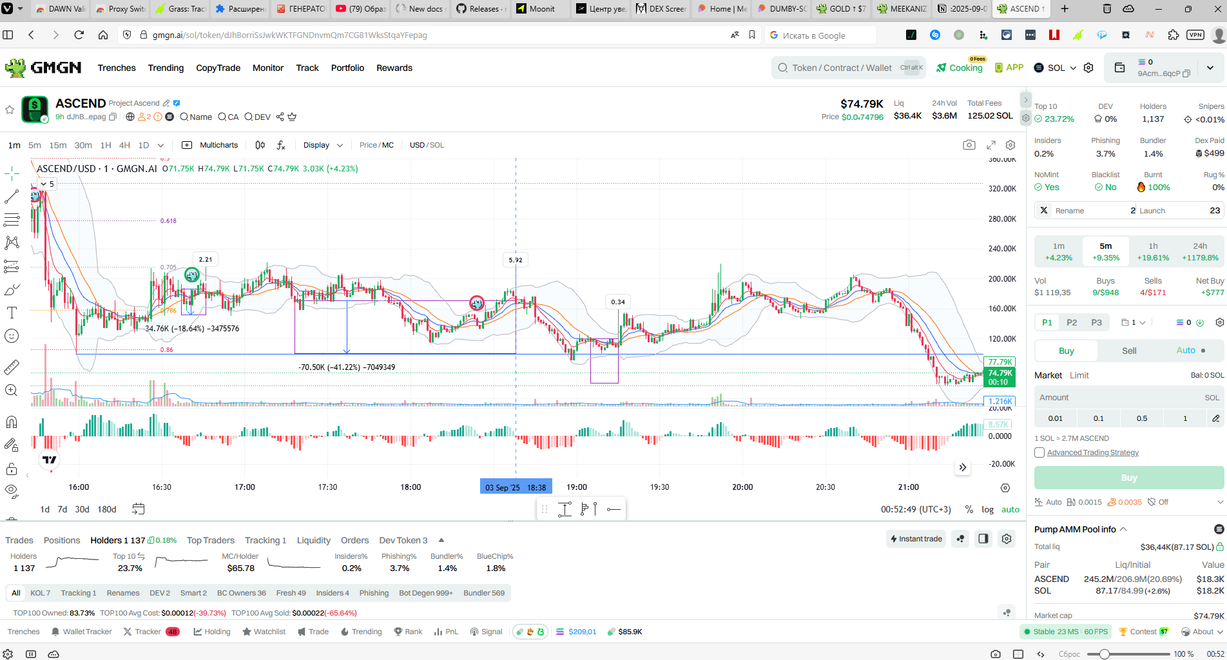
Task: Open the chart pattern tools
Action: coord(12,243)
